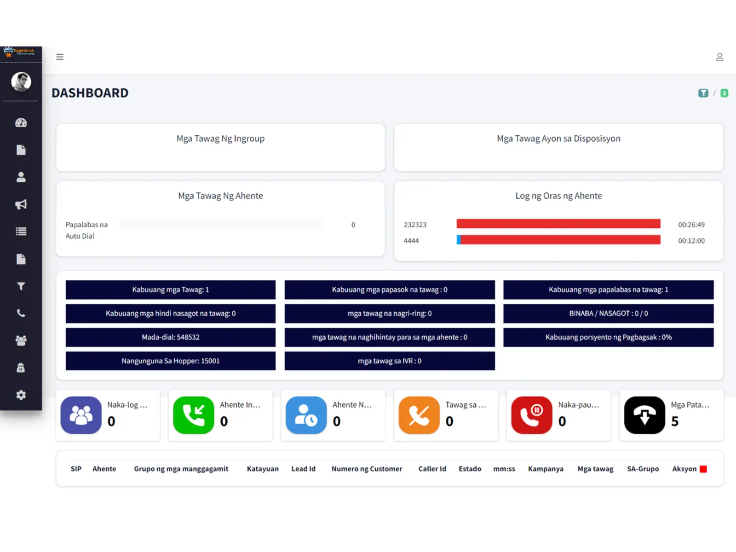
Task: Click the KingAsterisk logo
Action: [x=18, y=52]
